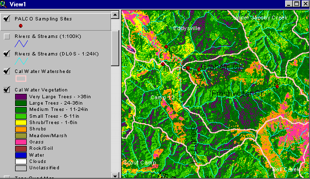Viewport: 310px width, 179px height.
Task: Click the Grass pink legend swatch
Action: point(21,142)
